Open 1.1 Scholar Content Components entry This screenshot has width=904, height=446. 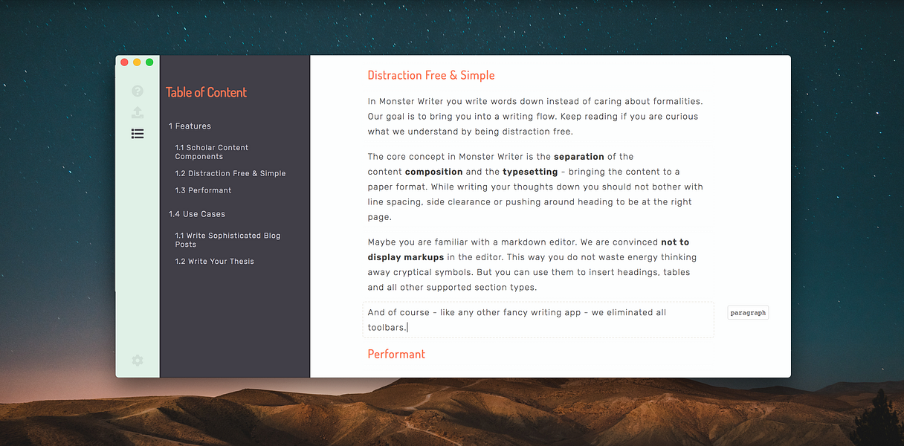click(x=212, y=152)
